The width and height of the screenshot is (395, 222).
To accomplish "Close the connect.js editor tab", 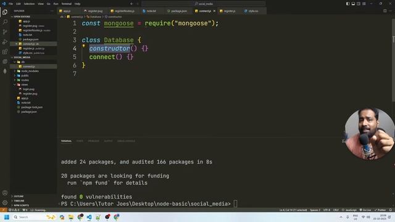I will tap(214, 11).
